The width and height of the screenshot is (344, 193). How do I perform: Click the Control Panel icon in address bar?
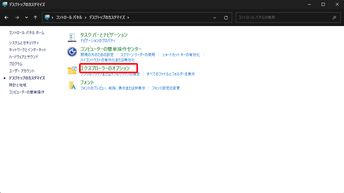(47, 17)
